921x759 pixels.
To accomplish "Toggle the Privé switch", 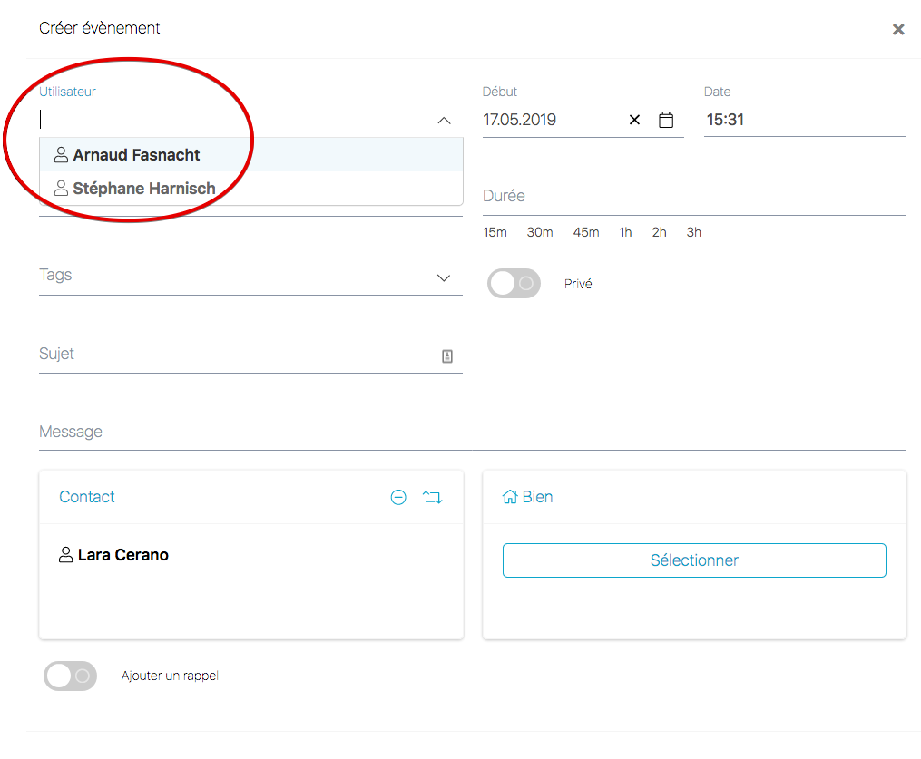I will pyautogui.click(x=514, y=284).
